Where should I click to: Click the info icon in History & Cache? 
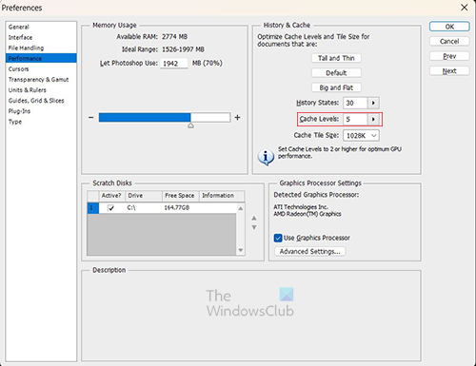pos(266,157)
